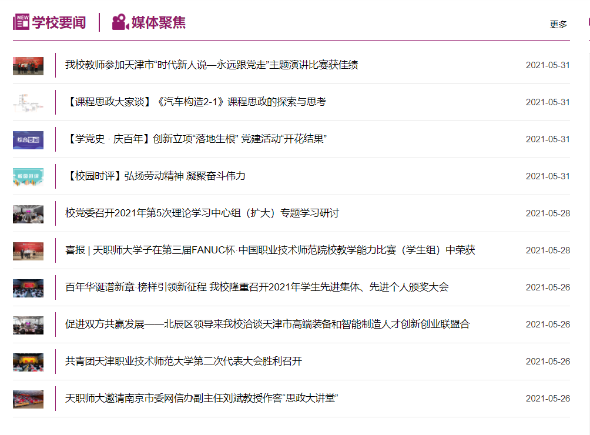Click the NEW news icon beside 学校要闻
The height and width of the screenshot is (435, 590).
[x=21, y=22]
